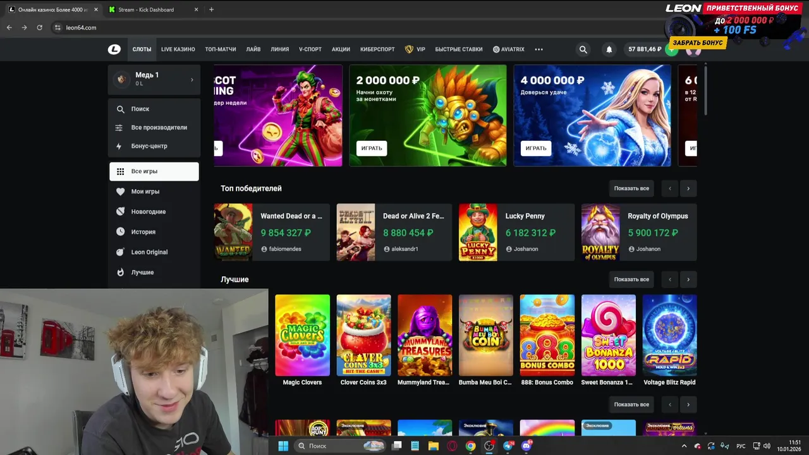The width and height of the screenshot is (809, 455).
Task: Open Lucky Penny winner card
Action: (x=516, y=232)
